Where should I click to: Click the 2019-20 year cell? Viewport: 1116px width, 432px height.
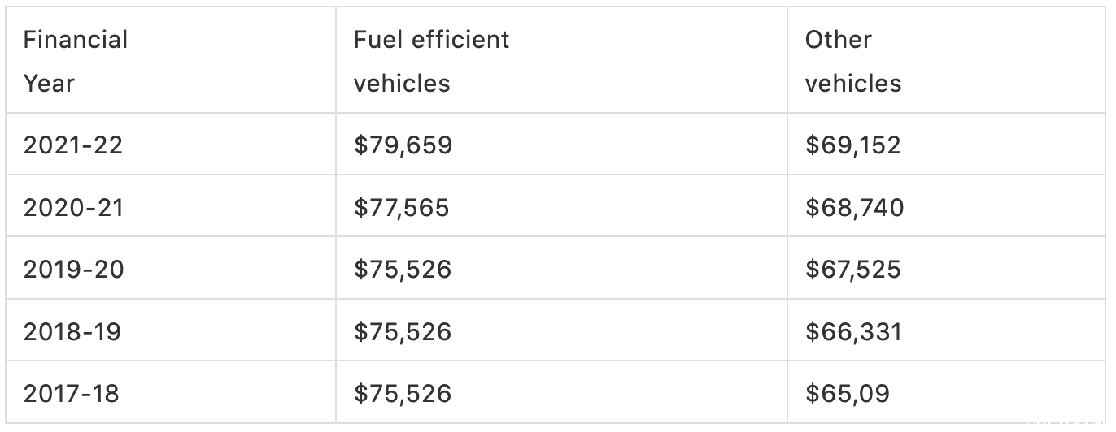(x=171, y=268)
